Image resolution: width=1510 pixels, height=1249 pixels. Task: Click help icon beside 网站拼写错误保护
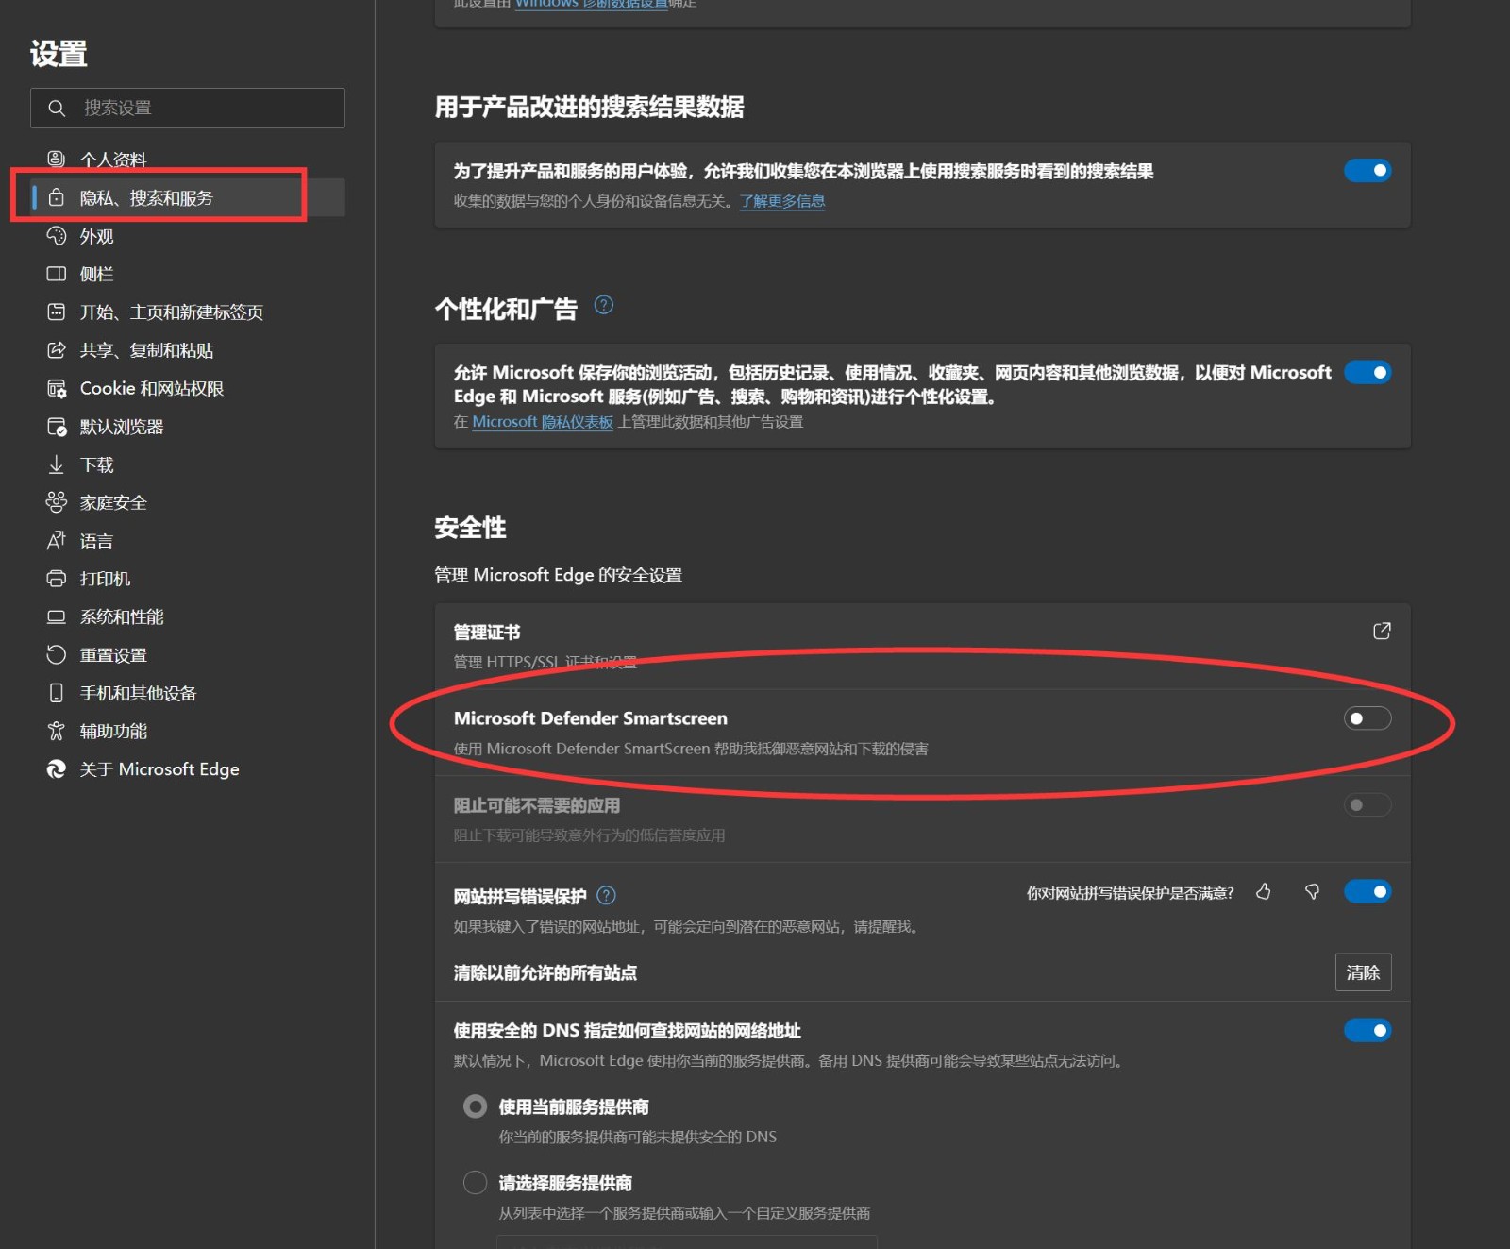coord(607,896)
